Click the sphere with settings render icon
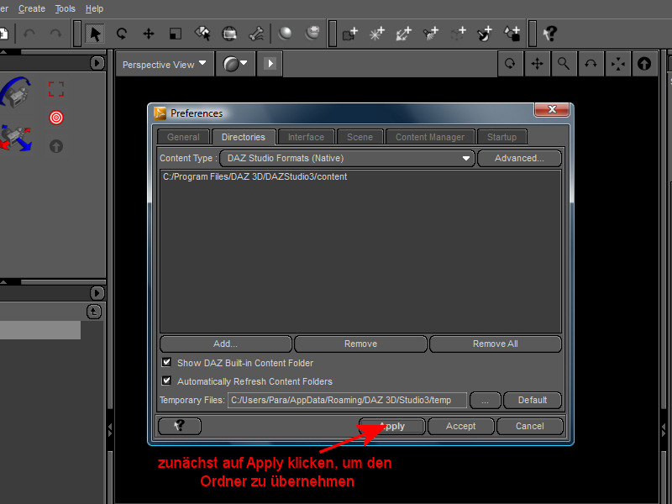 click(312, 33)
